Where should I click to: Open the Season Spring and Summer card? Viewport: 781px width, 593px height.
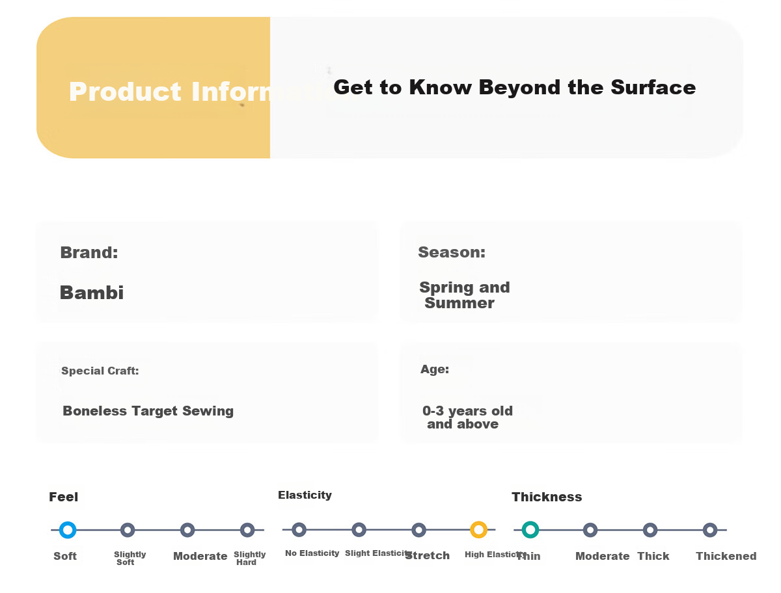tap(571, 272)
